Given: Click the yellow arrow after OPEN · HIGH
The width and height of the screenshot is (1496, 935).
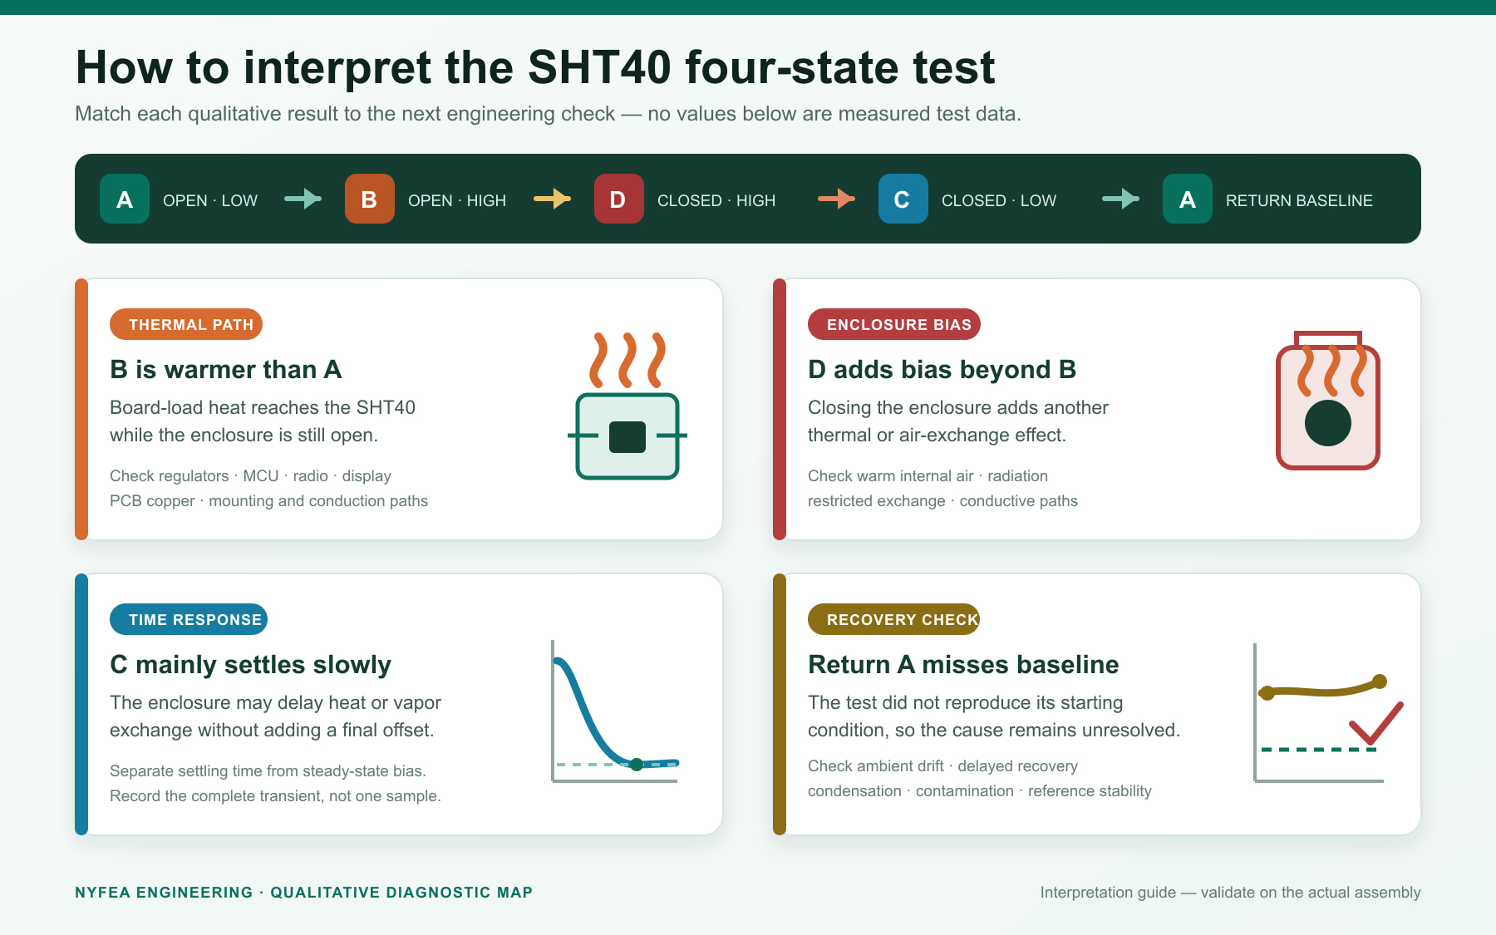Looking at the screenshot, I should (553, 199).
